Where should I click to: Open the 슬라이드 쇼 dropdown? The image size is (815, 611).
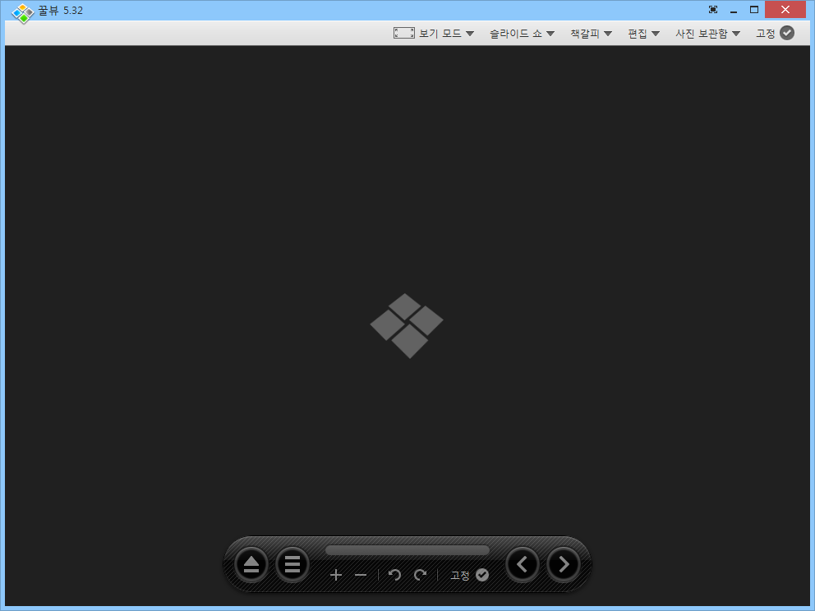coord(522,33)
